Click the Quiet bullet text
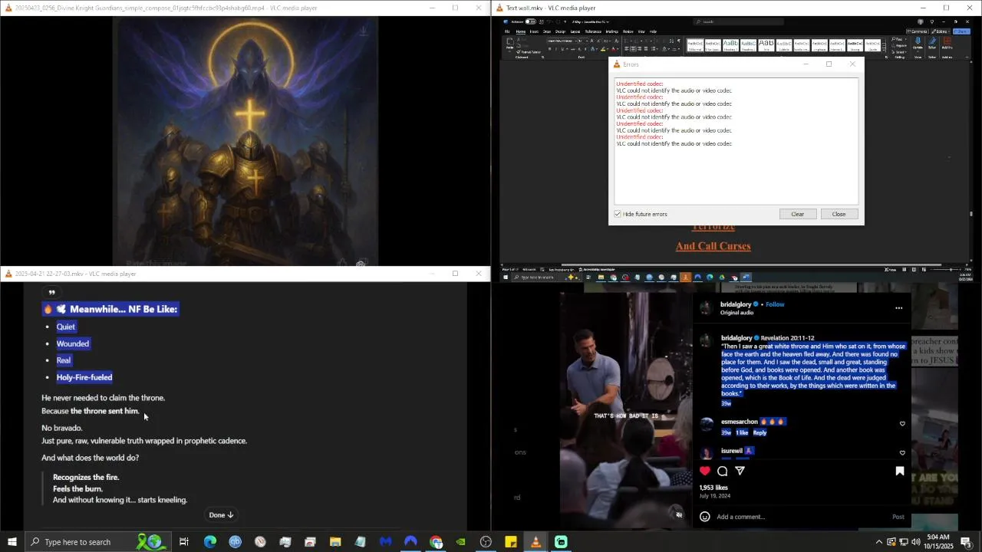Image resolution: width=982 pixels, height=552 pixels. coord(66,327)
